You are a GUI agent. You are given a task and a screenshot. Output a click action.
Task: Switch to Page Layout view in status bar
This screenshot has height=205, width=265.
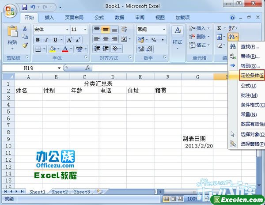point(173,199)
